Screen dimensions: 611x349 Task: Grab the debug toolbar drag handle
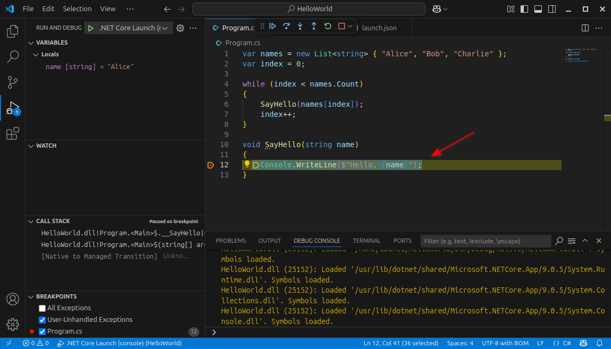click(x=262, y=26)
